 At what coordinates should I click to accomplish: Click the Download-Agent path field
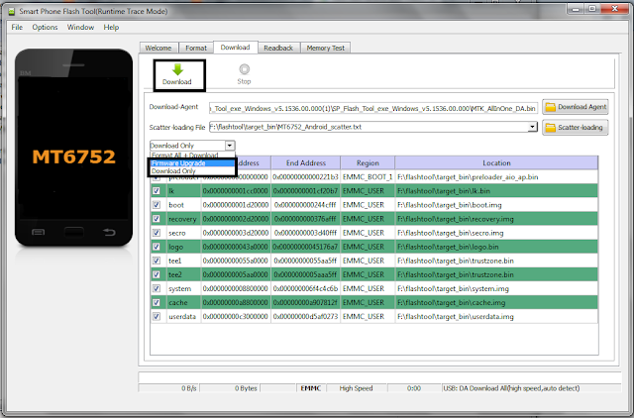coord(373,108)
